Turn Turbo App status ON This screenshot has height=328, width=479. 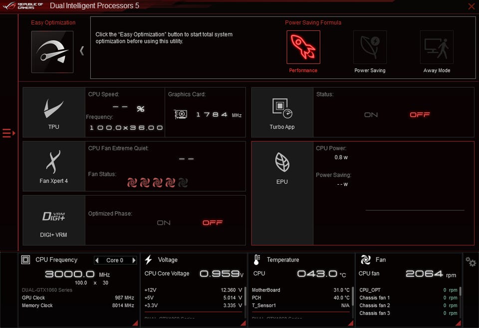point(371,115)
